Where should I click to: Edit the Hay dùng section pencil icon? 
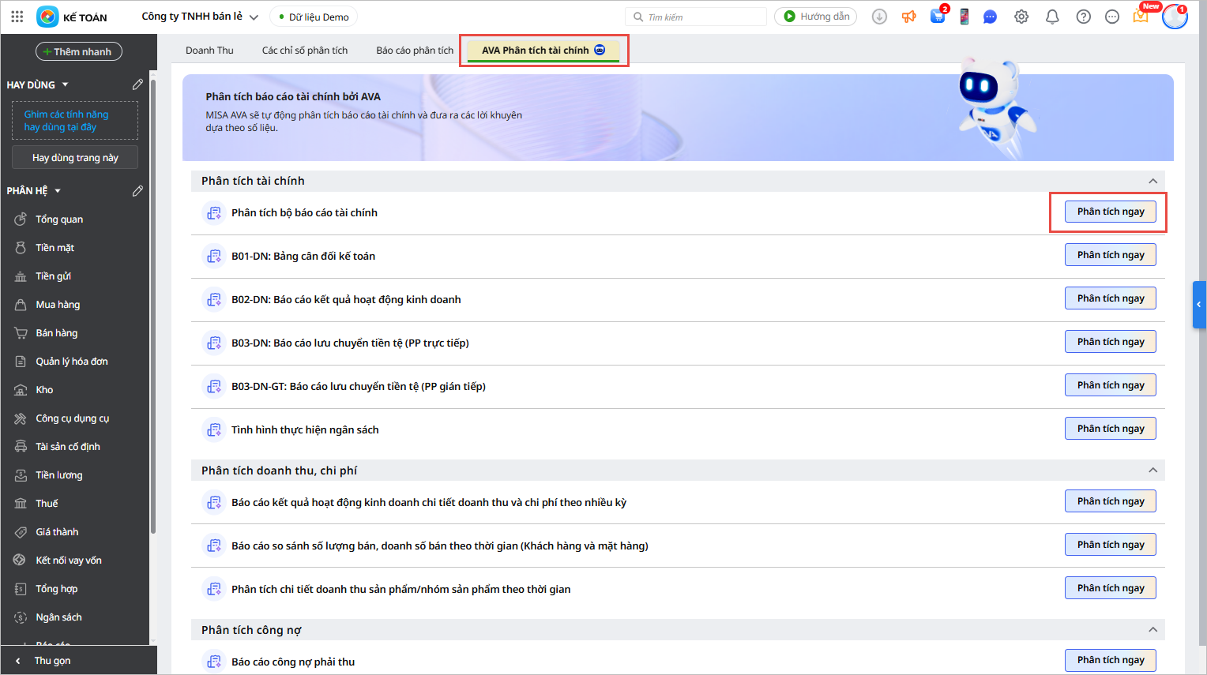(x=137, y=84)
